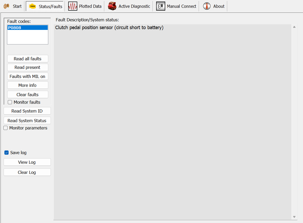Click the Start tab keys icon
The image size is (303, 223).
6,6
